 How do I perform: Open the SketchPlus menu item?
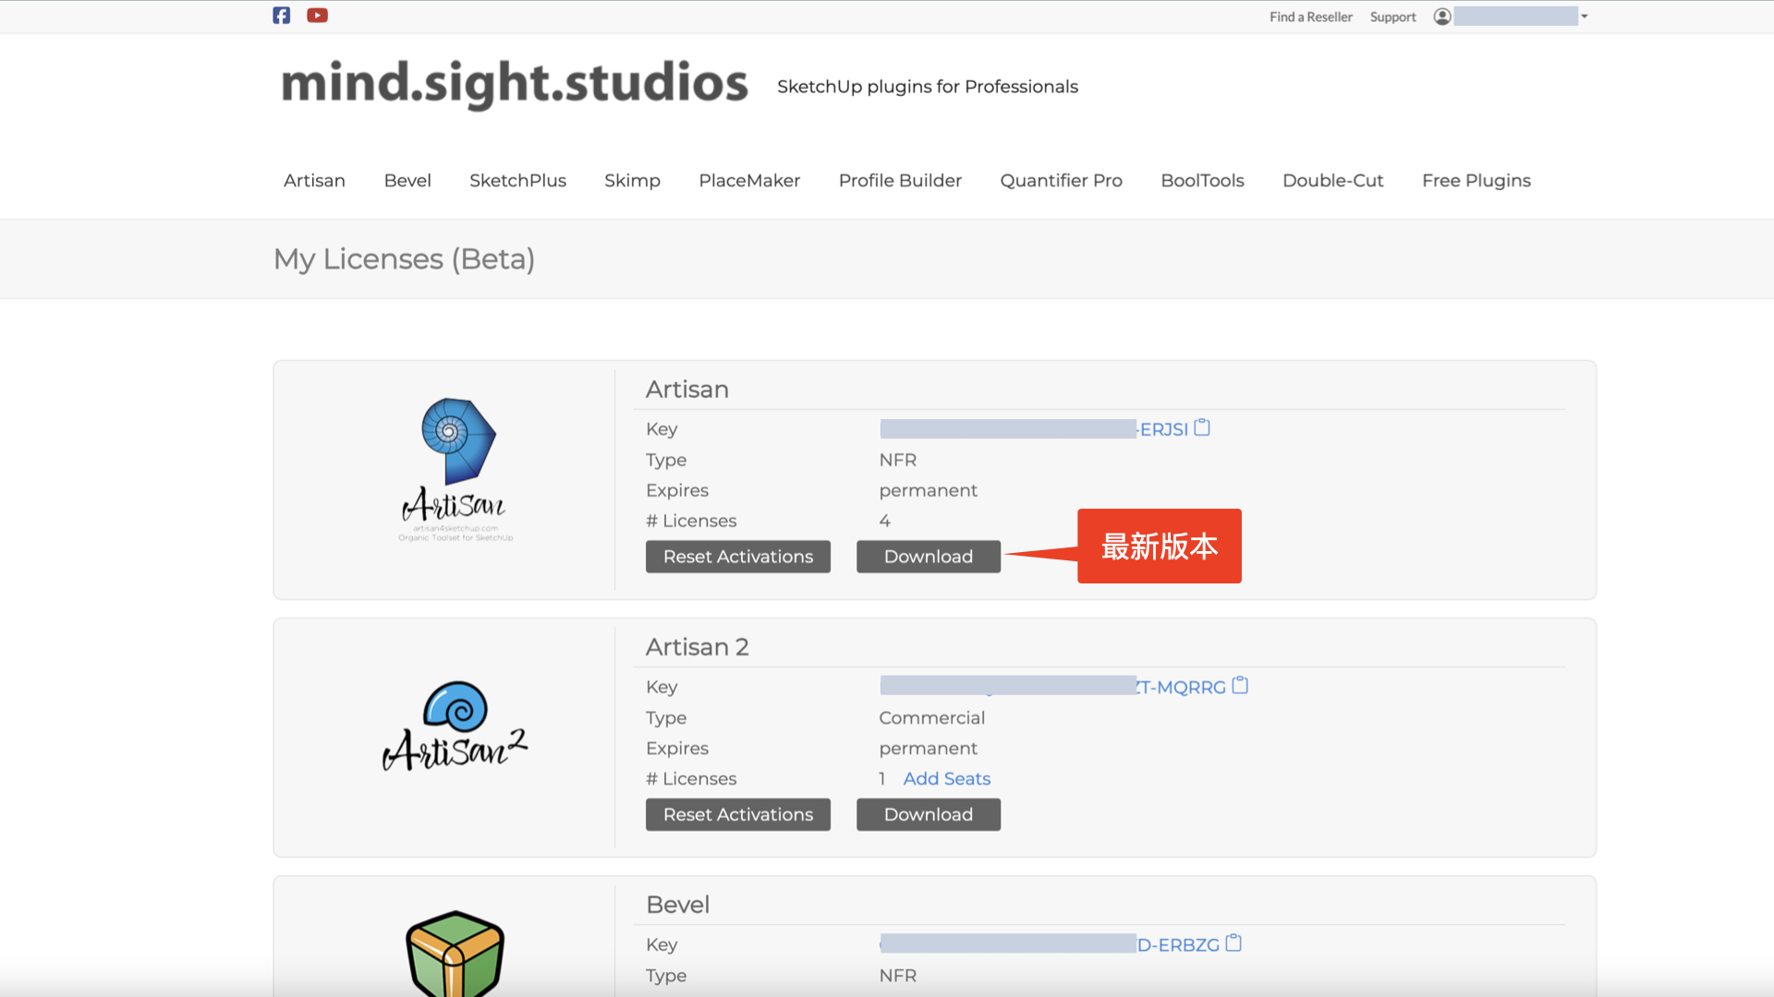[517, 181]
